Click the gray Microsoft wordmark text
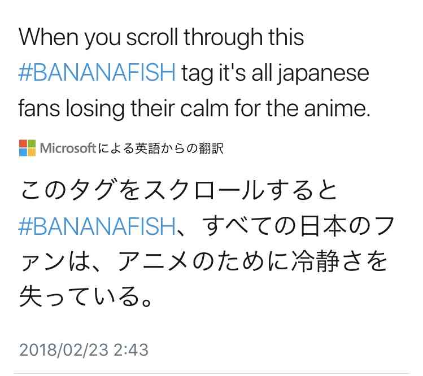The image size is (423, 376). click(68, 148)
